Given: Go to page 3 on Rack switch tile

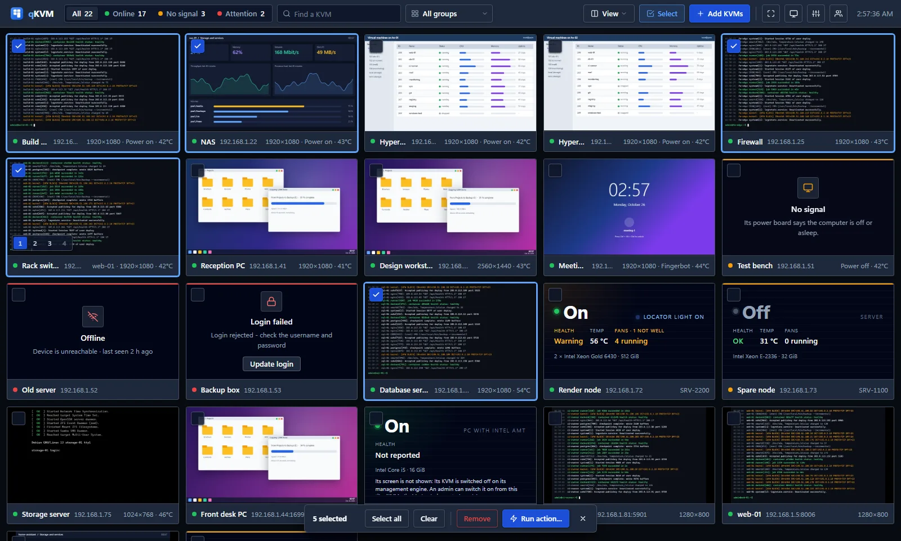Looking at the screenshot, I should click(50, 244).
